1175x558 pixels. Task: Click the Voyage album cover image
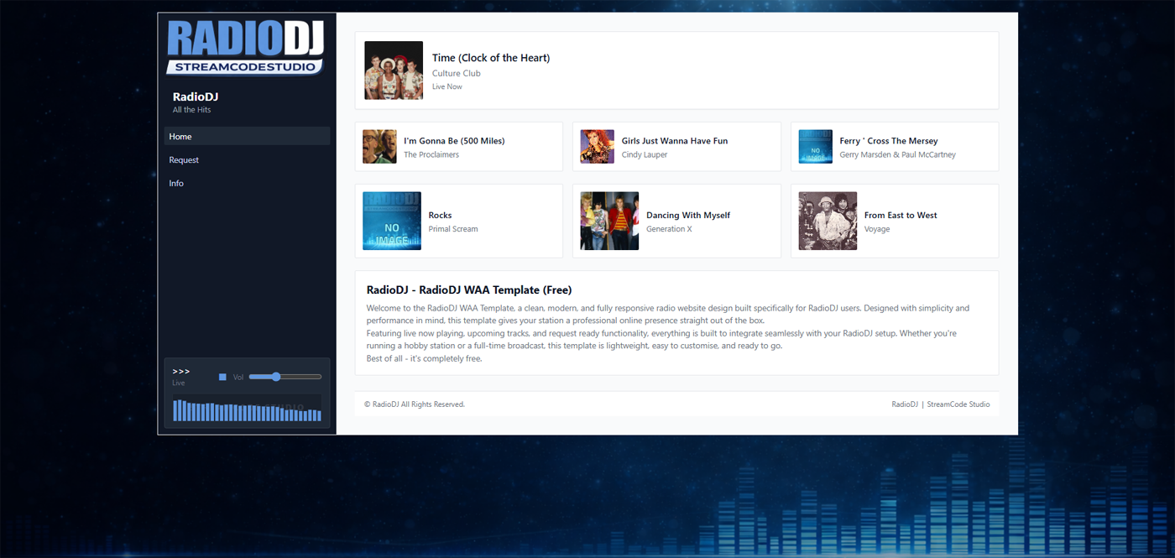(x=828, y=222)
